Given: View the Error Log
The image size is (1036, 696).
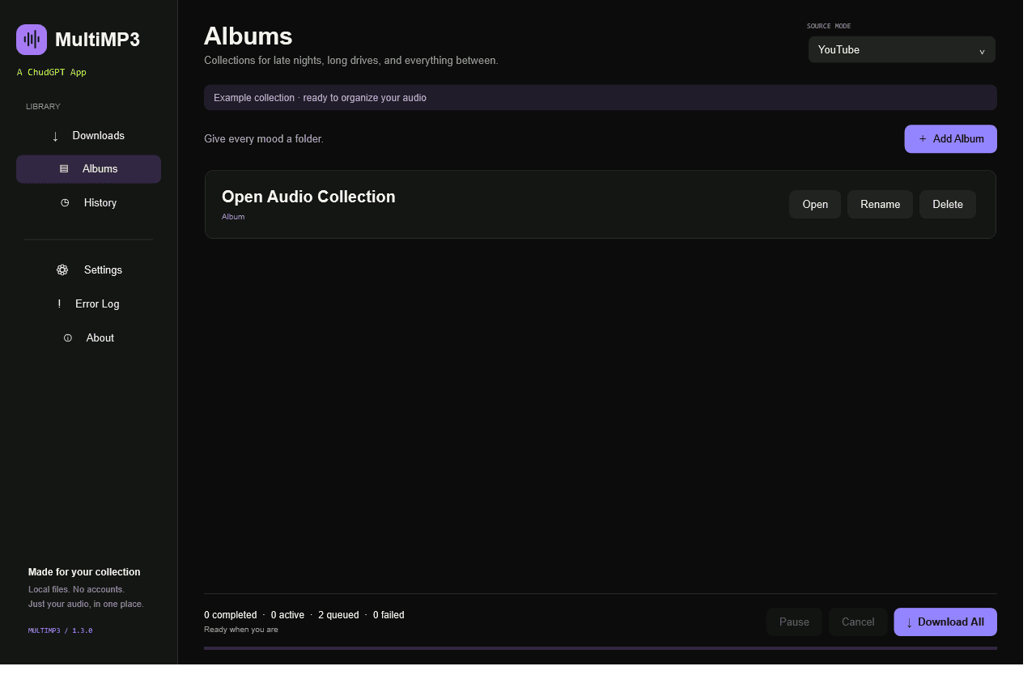Looking at the screenshot, I should [x=88, y=304].
